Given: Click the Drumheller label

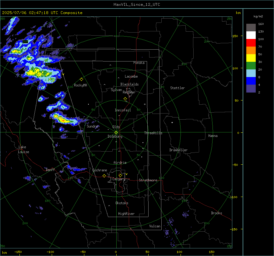Looking at the screenshot, I should click(x=178, y=150).
